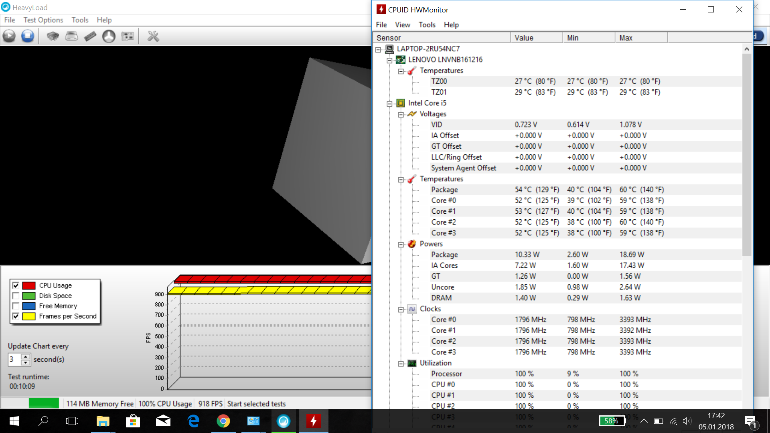Click the yellow Frames per Second swatch

click(29, 316)
